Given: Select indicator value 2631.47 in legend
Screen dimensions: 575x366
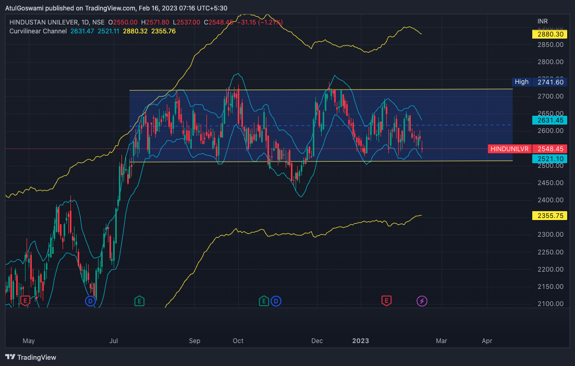Looking at the screenshot, I should pos(82,31).
